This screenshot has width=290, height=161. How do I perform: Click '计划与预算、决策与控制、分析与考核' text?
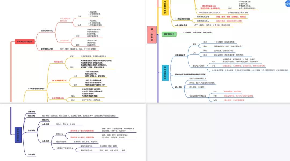click(197, 32)
